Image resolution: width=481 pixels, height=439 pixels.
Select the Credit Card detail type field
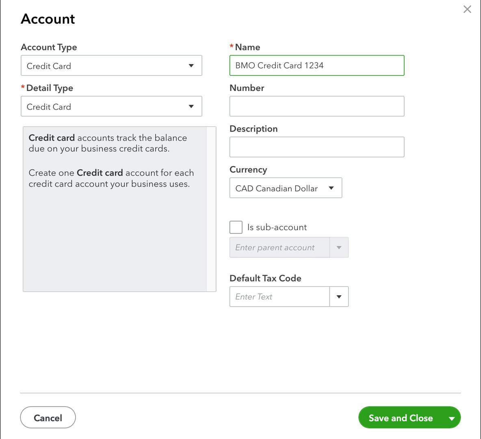coord(102,106)
